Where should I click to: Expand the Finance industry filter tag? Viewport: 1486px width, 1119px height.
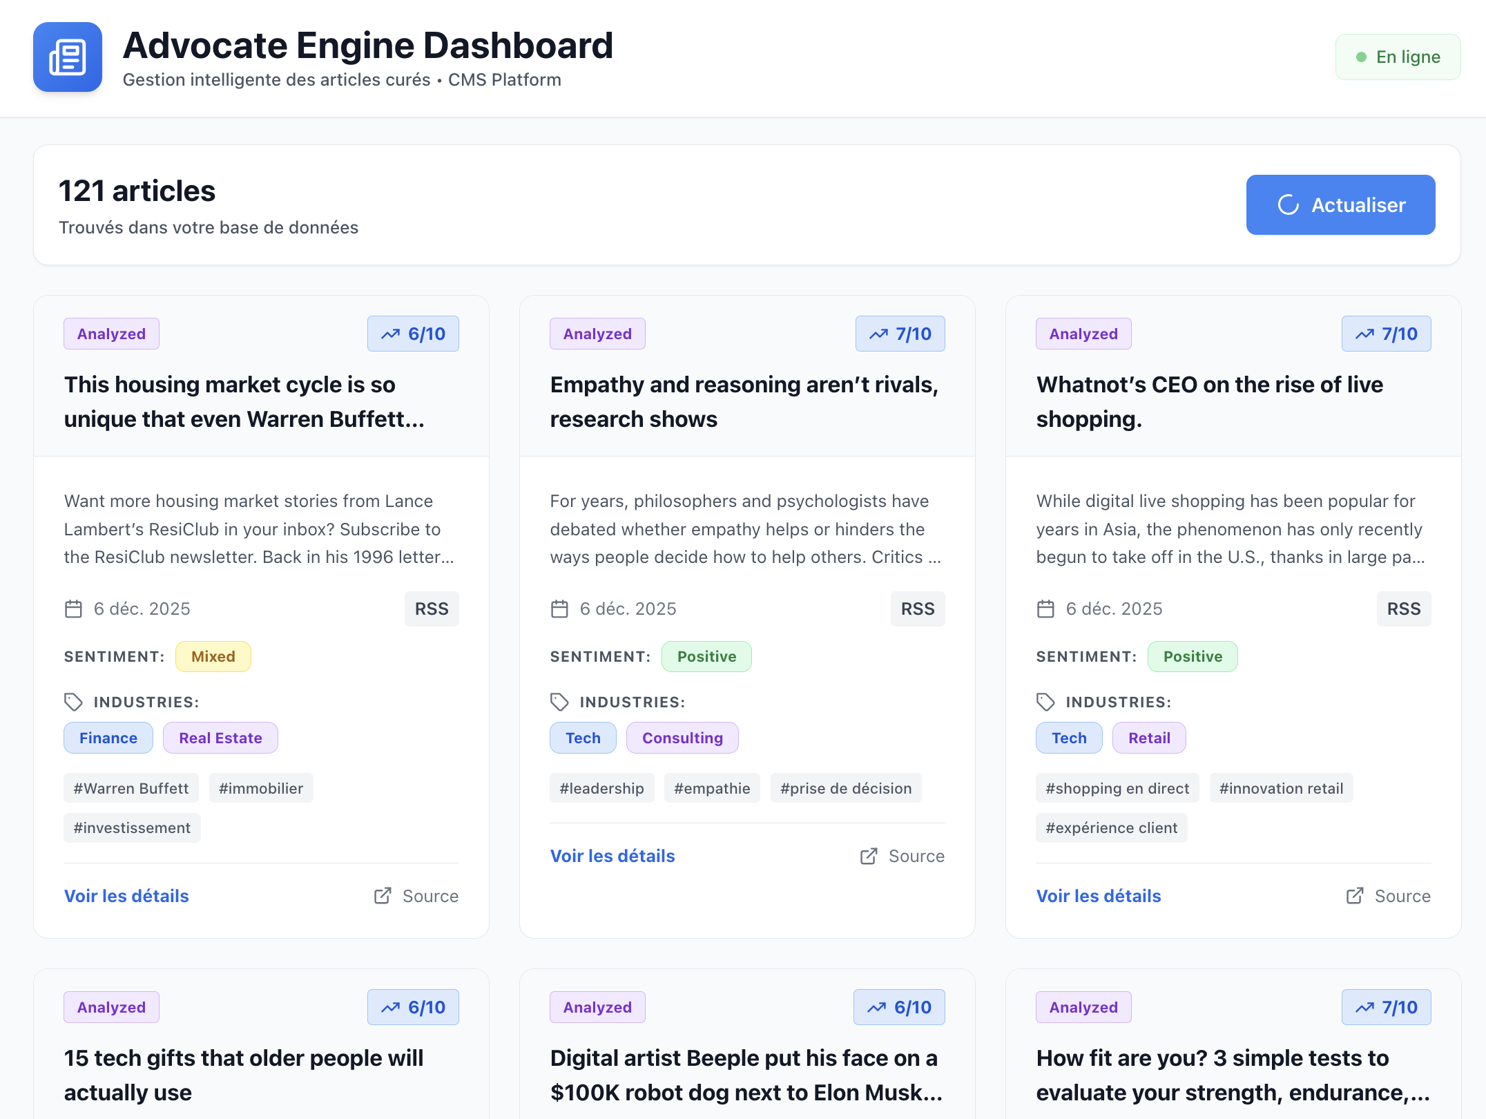[x=108, y=737]
